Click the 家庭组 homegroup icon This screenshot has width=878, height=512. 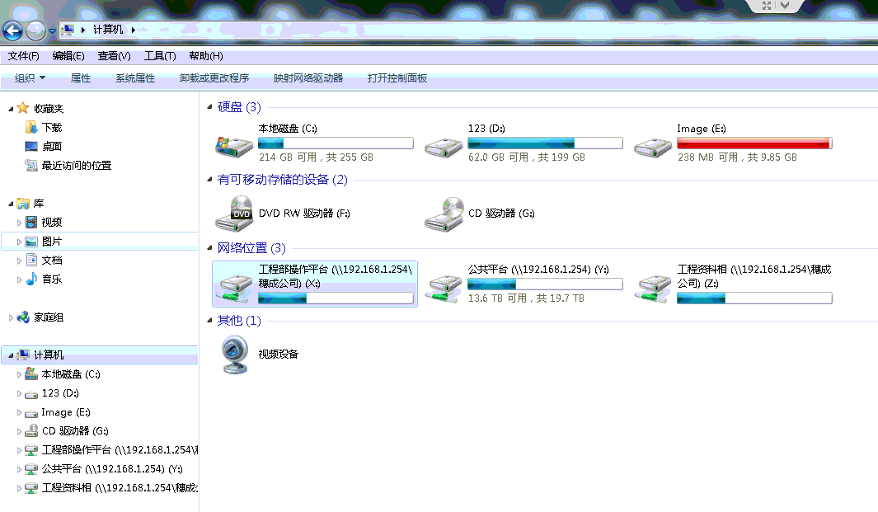23,317
